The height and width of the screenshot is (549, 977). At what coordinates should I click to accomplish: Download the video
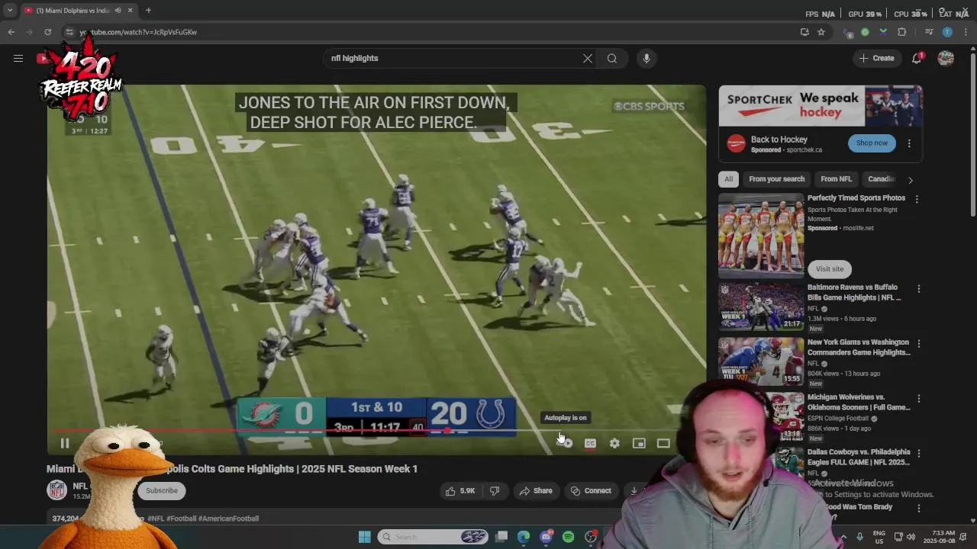tap(633, 491)
